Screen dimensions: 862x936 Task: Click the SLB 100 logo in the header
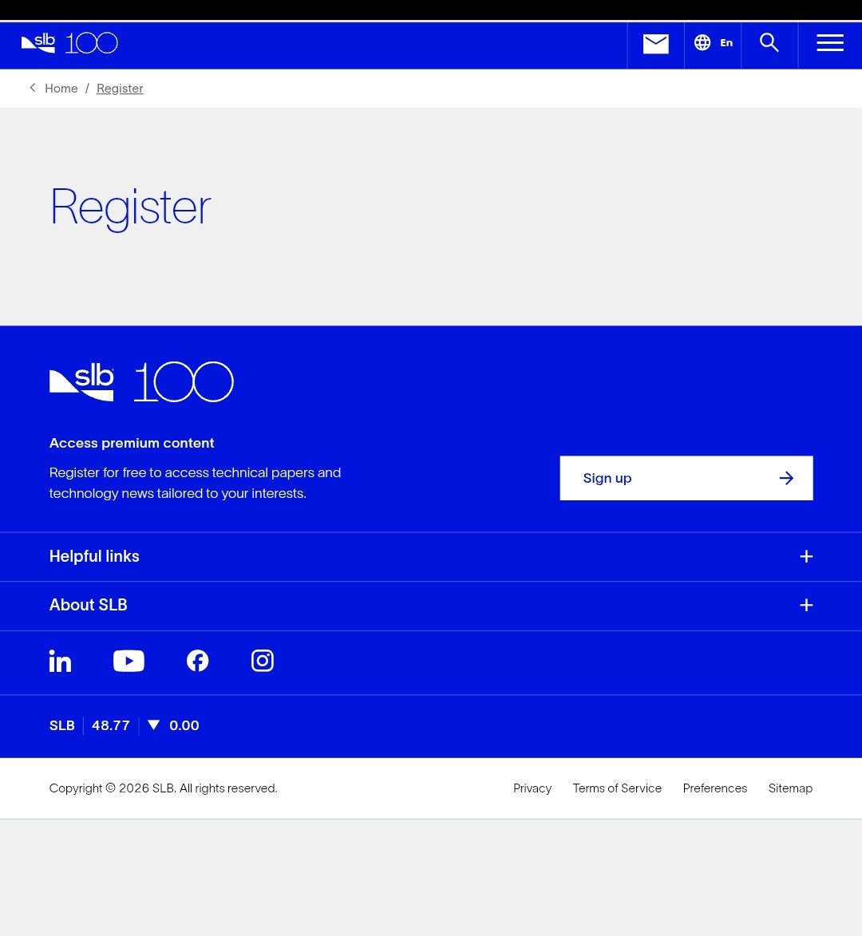(x=70, y=43)
